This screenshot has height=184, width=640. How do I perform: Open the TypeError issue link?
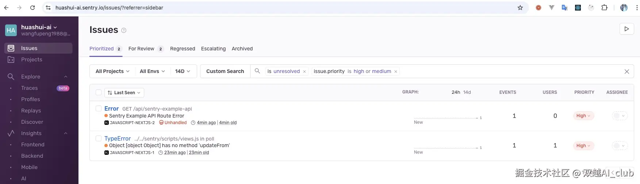point(118,138)
